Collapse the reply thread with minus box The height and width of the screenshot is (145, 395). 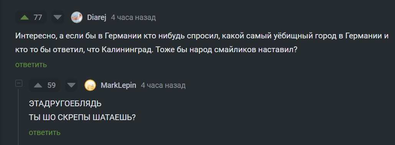19,83
